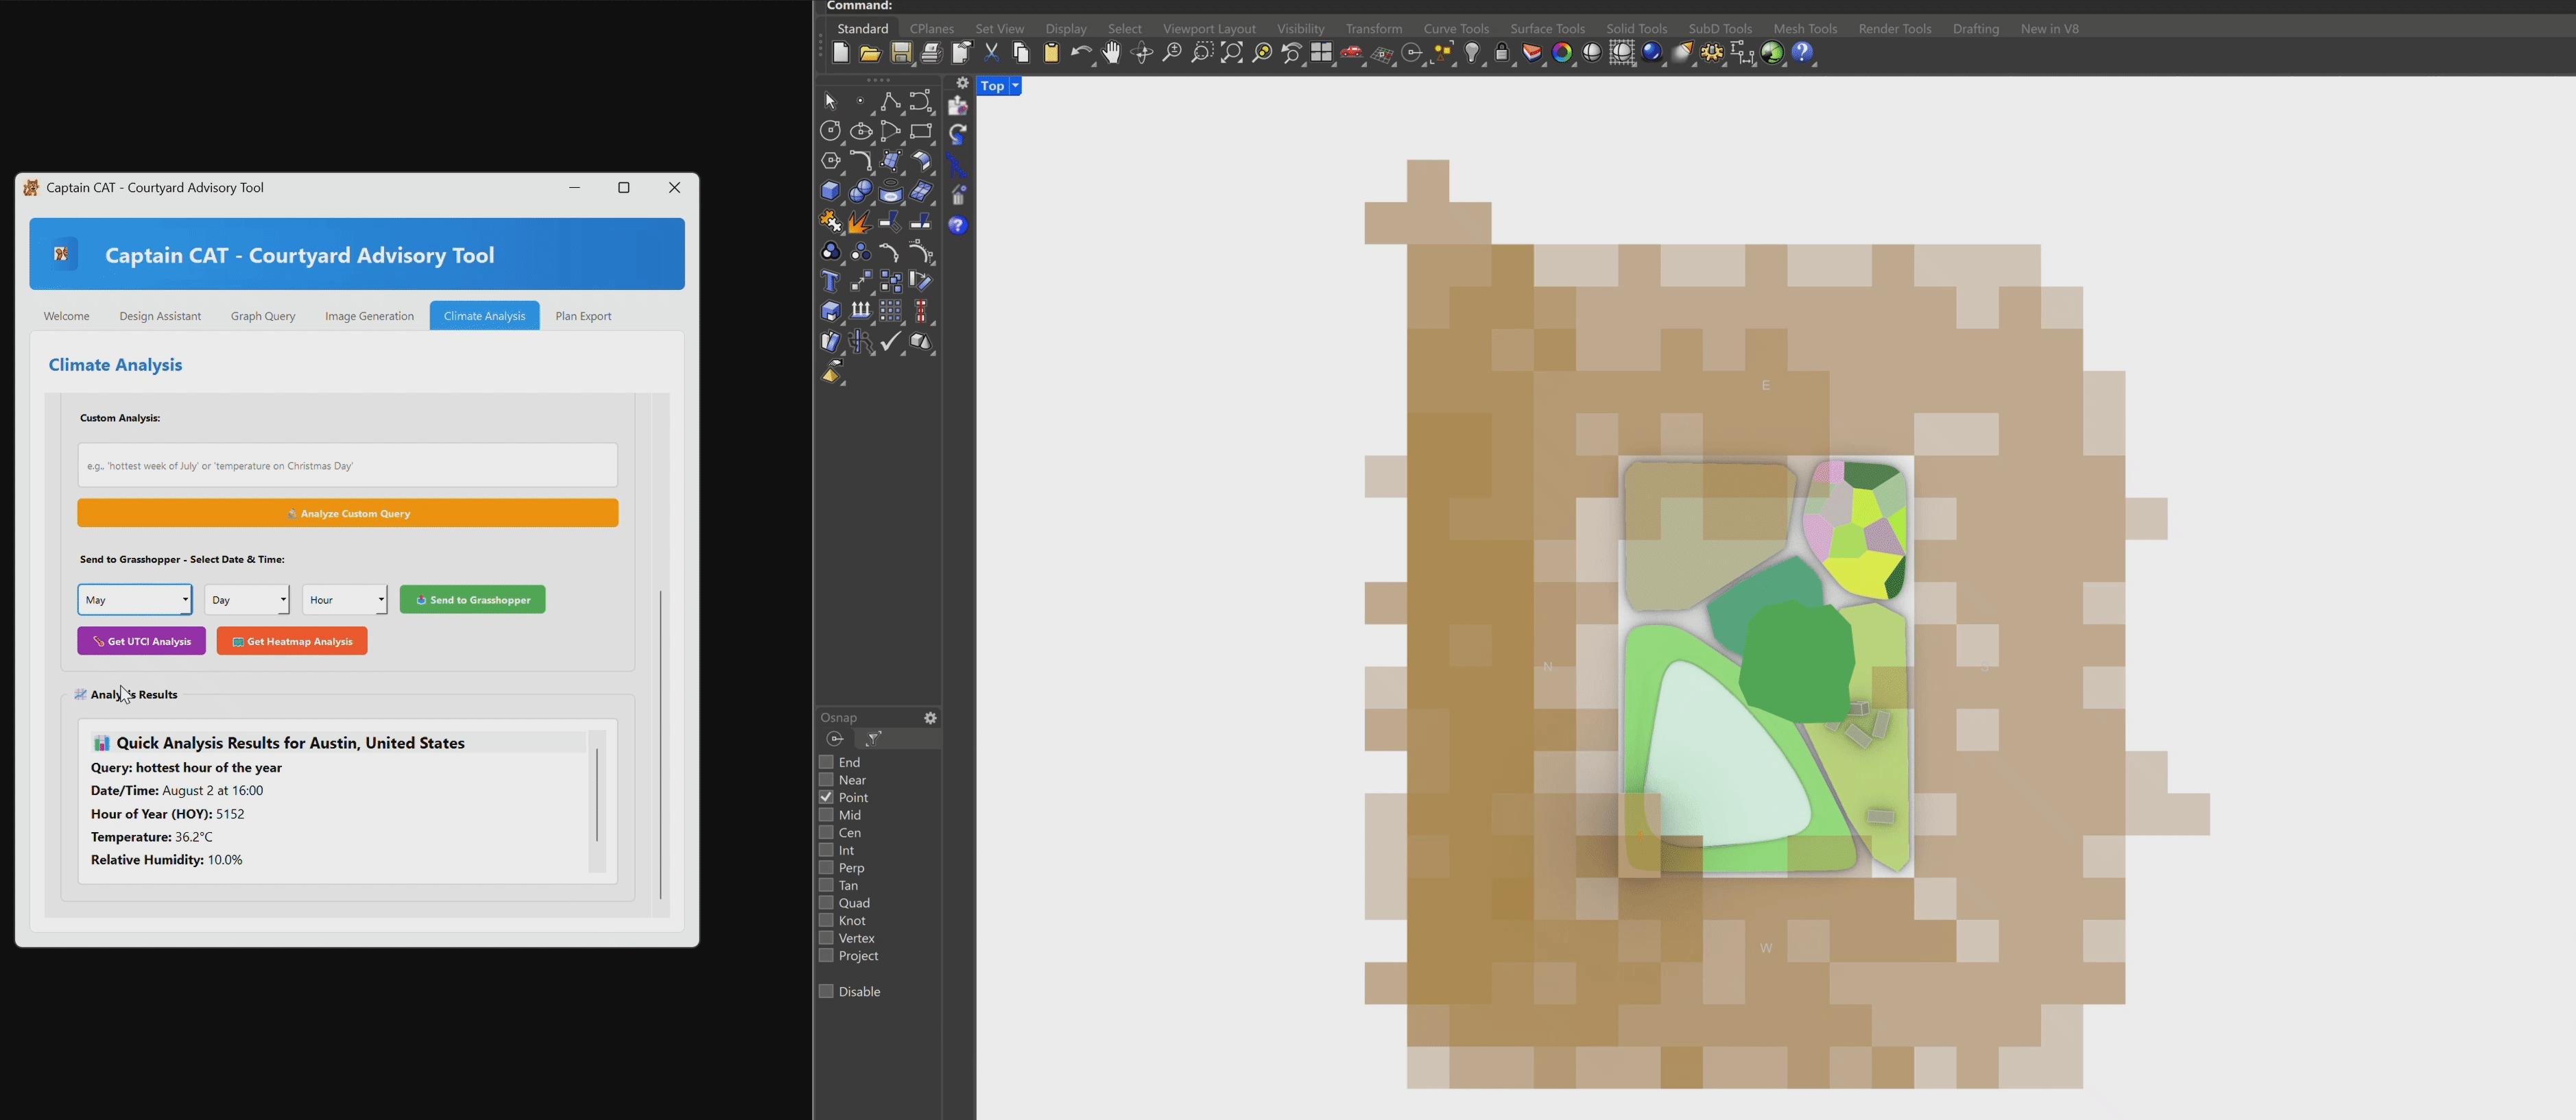Click the Send to Grasshopper button
Image resolution: width=2576 pixels, height=1120 pixels.
pos(473,600)
